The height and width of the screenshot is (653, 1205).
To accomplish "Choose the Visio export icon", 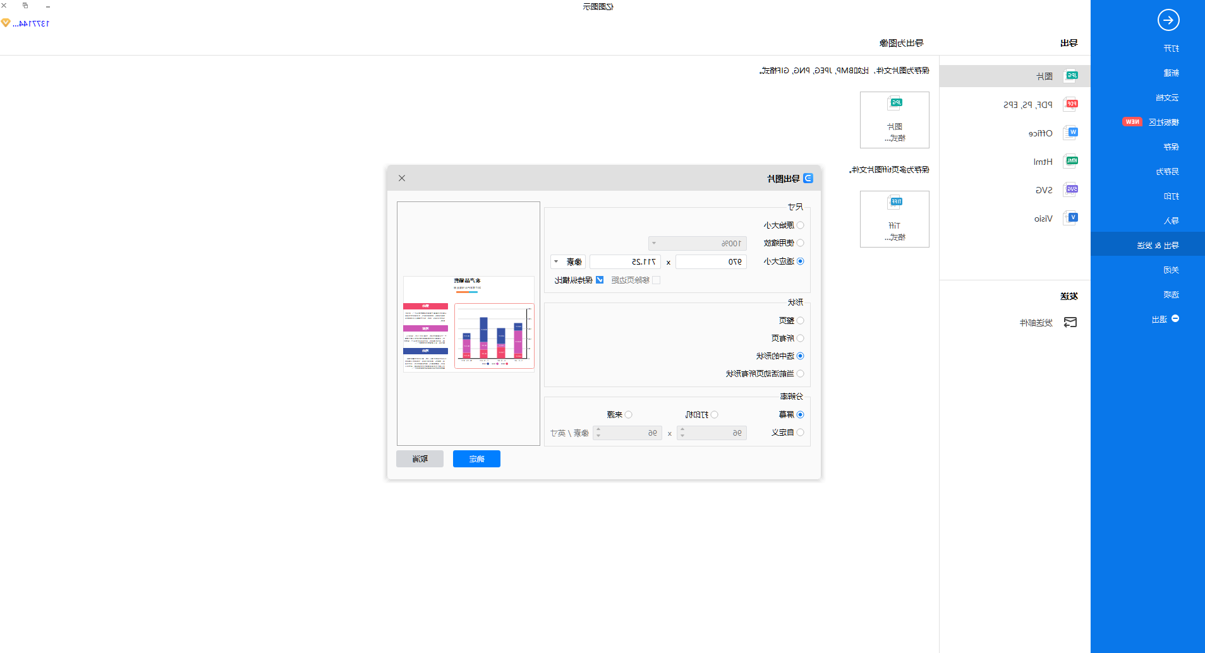I will pos(1071,218).
